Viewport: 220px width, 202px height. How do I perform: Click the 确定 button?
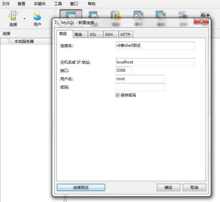point(168,187)
